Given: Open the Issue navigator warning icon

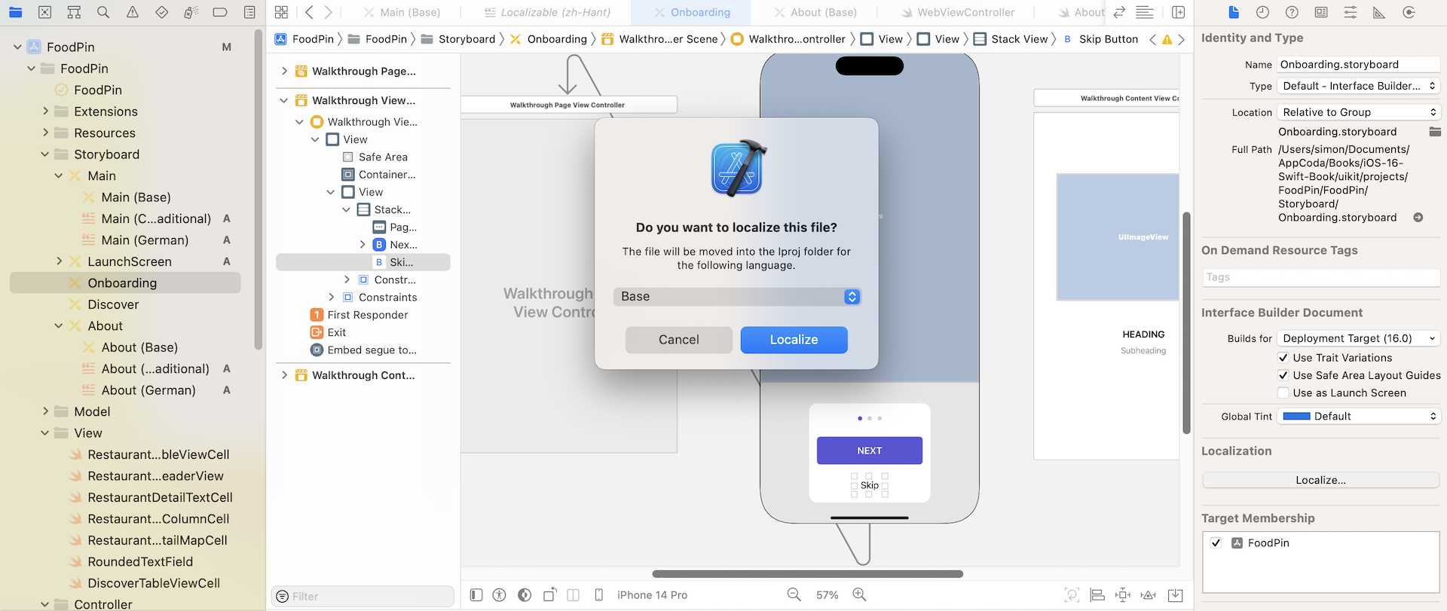Looking at the screenshot, I should (x=133, y=12).
